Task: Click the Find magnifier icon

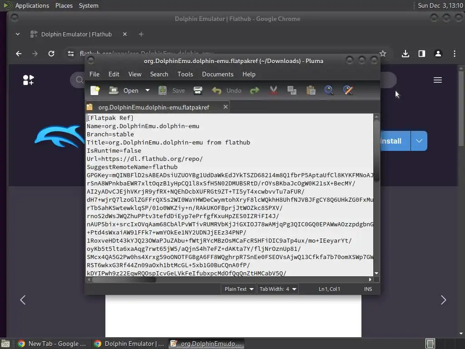Action: pos(329,90)
